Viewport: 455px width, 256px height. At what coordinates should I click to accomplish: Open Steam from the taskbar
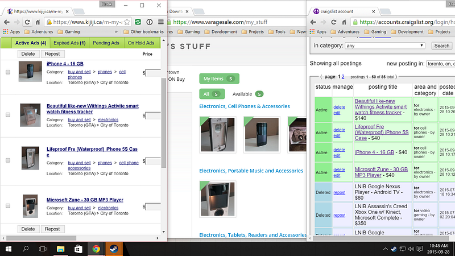(114, 249)
